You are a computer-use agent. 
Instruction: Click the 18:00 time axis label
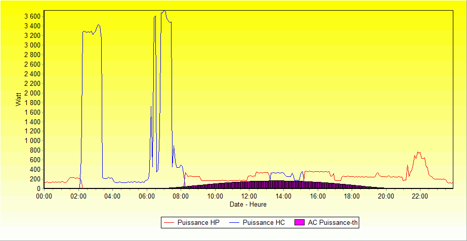(352, 196)
